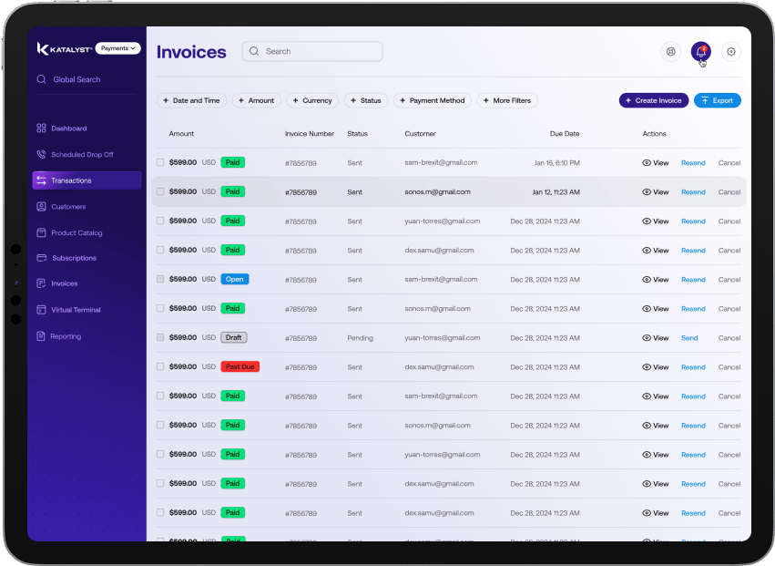Click the Katalyst logo in sidebar
The image size is (775, 566).
(x=64, y=48)
